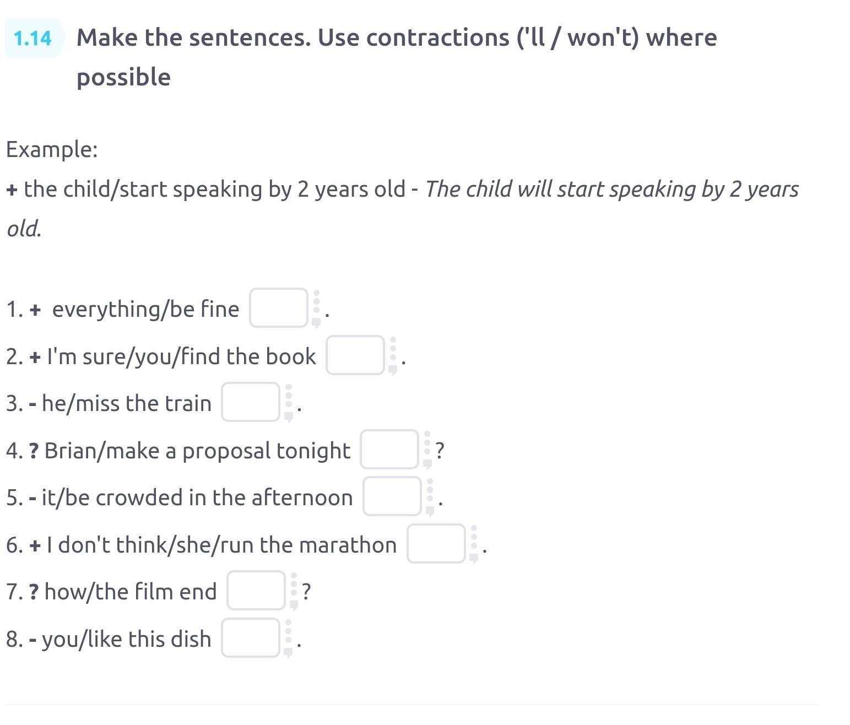Focus the answer box for "you/like this dish"

tap(251, 638)
